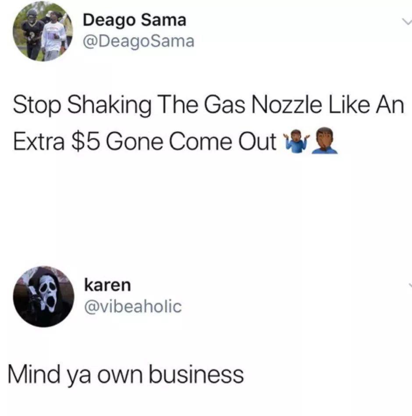Open karen's Ghostface mask profile picture
This screenshot has height=416, width=412.
click(x=44, y=297)
